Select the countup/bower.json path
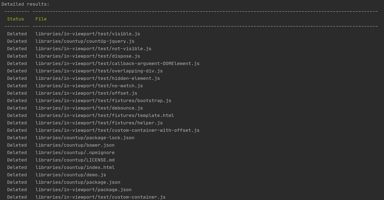384x200 pixels. pyautogui.click(x=75, y=145)
